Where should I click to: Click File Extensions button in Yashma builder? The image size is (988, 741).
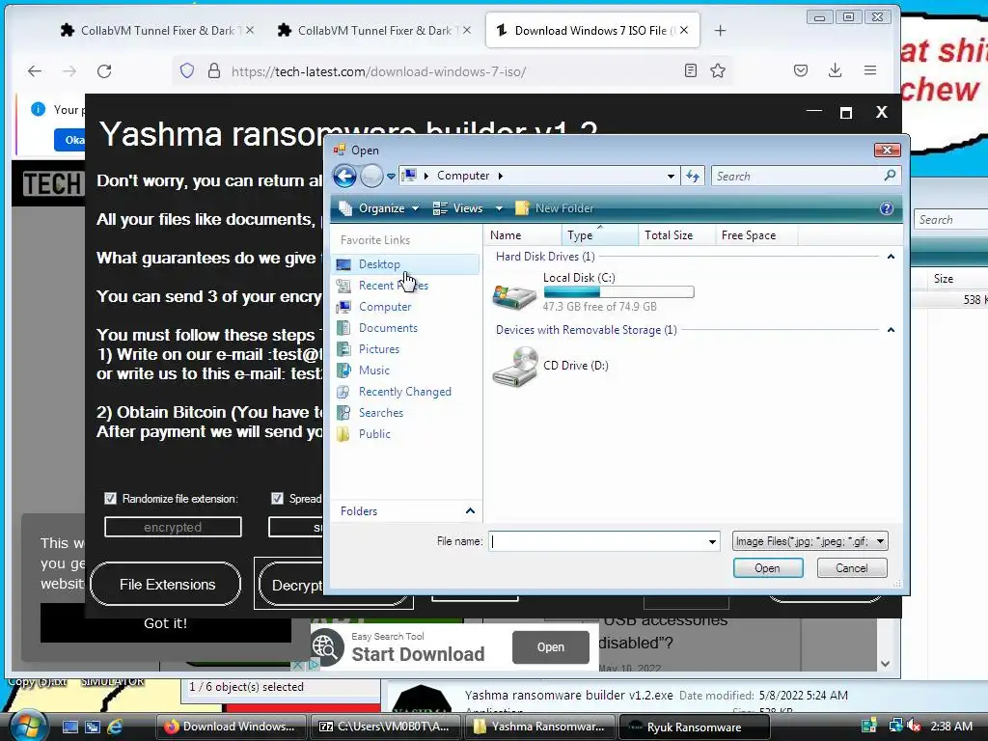coord(166,585)
